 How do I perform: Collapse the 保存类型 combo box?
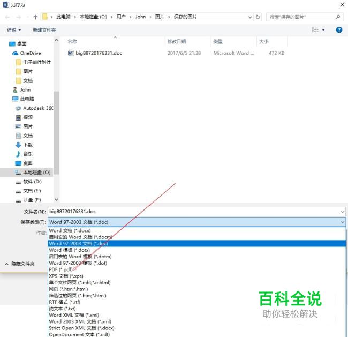coord(343,222)
